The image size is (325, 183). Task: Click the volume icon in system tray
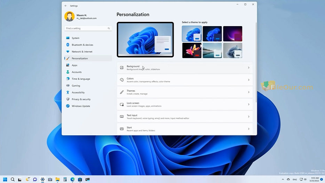[x=304, y=180]
